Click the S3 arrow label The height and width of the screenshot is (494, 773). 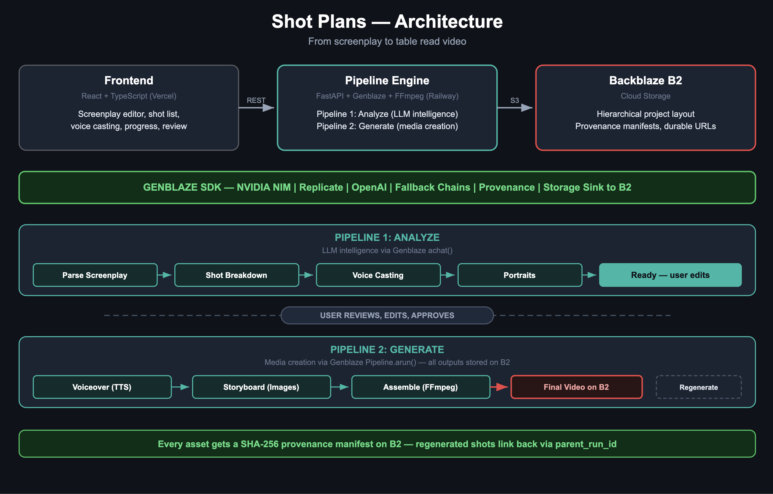(x=515, y=100)
